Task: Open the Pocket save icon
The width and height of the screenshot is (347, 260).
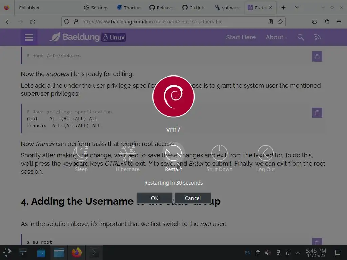Action: click(314, 22)
